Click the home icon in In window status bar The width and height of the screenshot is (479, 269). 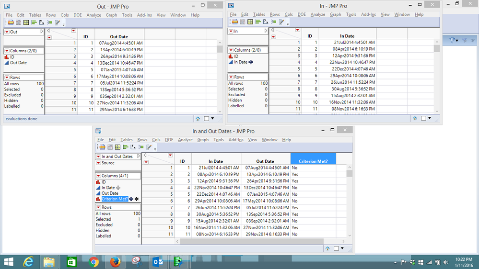(x=415, y=118)
